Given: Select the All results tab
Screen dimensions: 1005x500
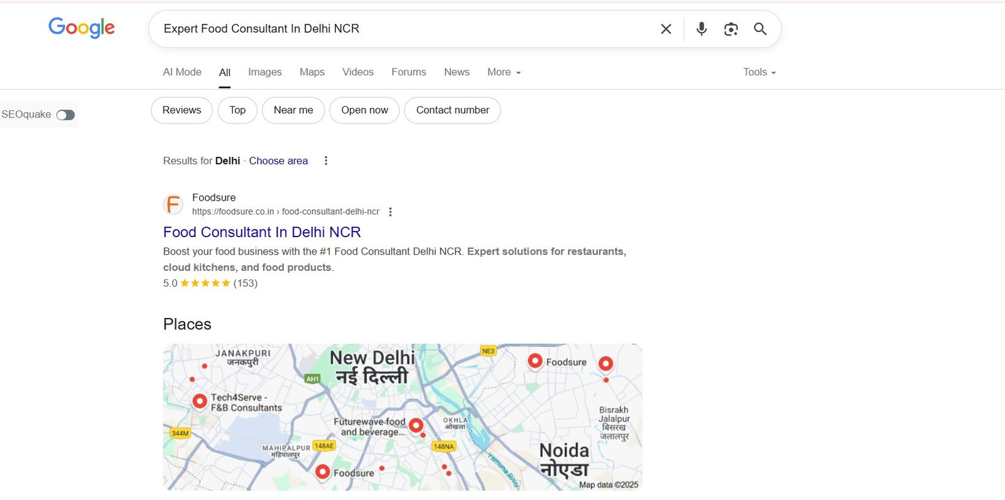Looking at the screenshot, I should (x=225, y=73).
